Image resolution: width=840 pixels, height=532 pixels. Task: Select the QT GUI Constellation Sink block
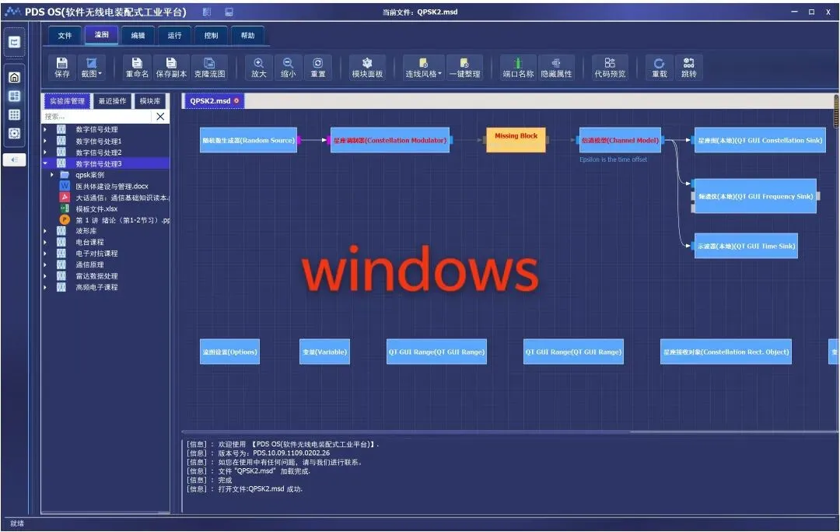pyautogui.click(x=760, y=140)
